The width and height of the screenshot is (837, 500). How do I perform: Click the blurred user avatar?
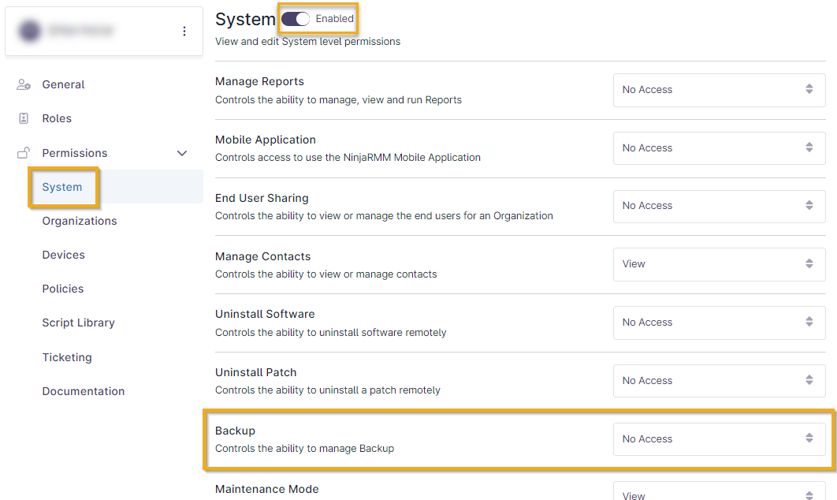pyautogui.click(x=30, y=31)
